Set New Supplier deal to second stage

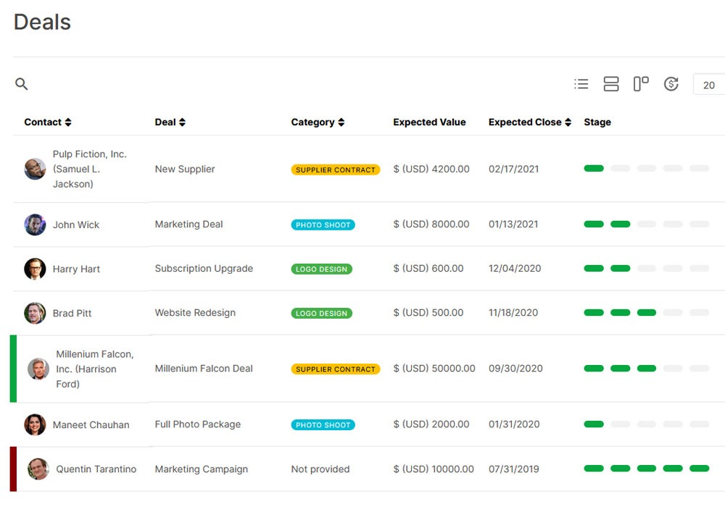620,169
